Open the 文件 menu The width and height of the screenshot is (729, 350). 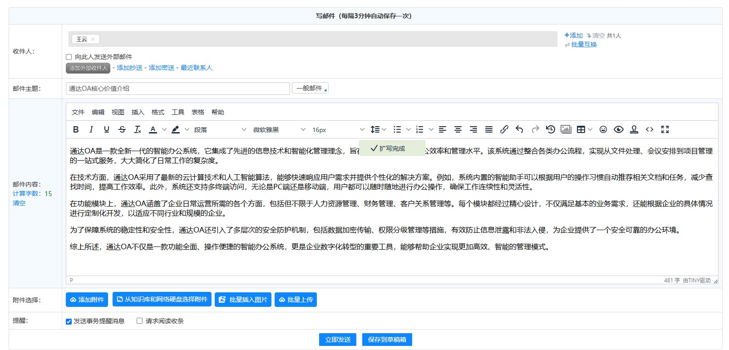[78, 112]
